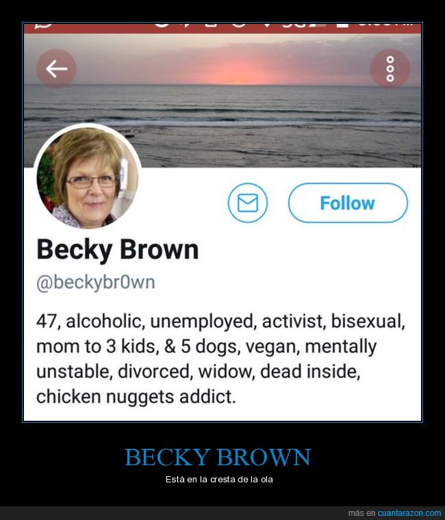View the sunset beach header image

click(222, 101)
